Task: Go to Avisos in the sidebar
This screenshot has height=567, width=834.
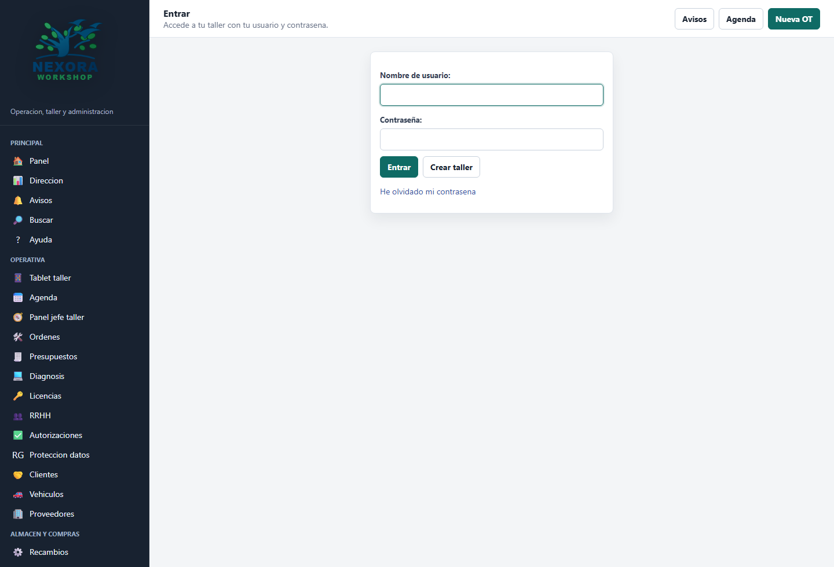Action: pos(74,200)
